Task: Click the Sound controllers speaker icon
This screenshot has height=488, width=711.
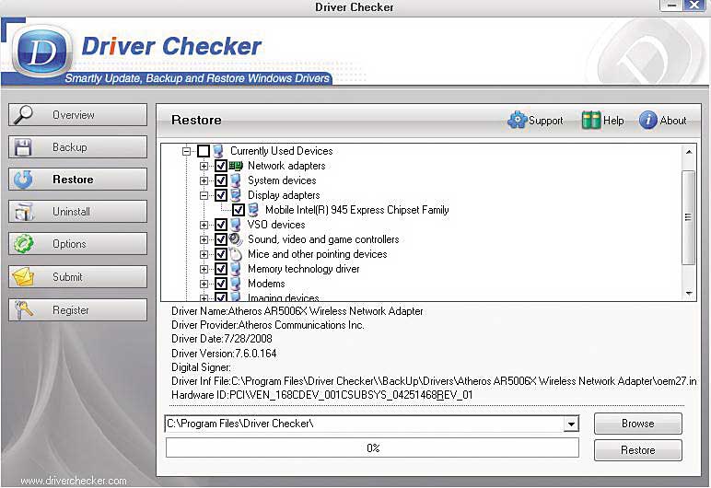Action: tap(236, 239)
